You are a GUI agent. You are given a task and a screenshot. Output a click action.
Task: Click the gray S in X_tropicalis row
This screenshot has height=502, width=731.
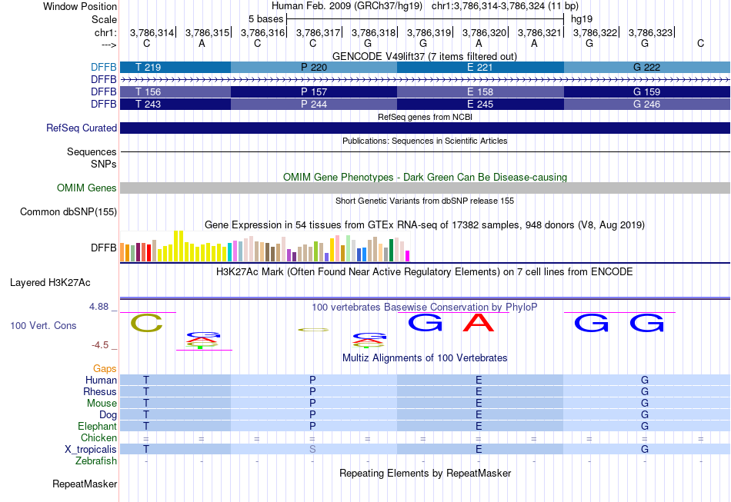click(x=312, y=450)
